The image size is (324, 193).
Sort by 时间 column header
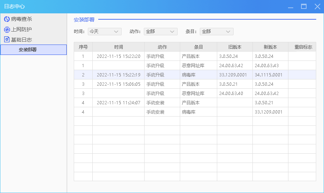click(x=118, y=47)
